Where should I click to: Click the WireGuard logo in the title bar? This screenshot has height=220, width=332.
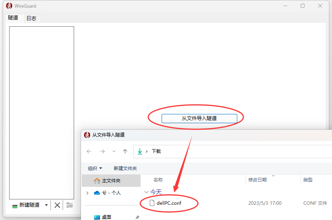[9, 6]
